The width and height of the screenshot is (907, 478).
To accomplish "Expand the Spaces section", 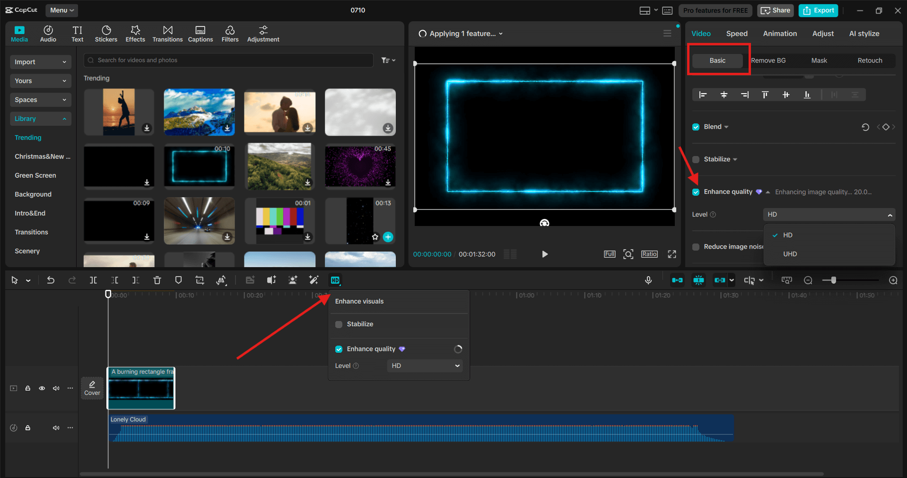I will click(40, 100).
